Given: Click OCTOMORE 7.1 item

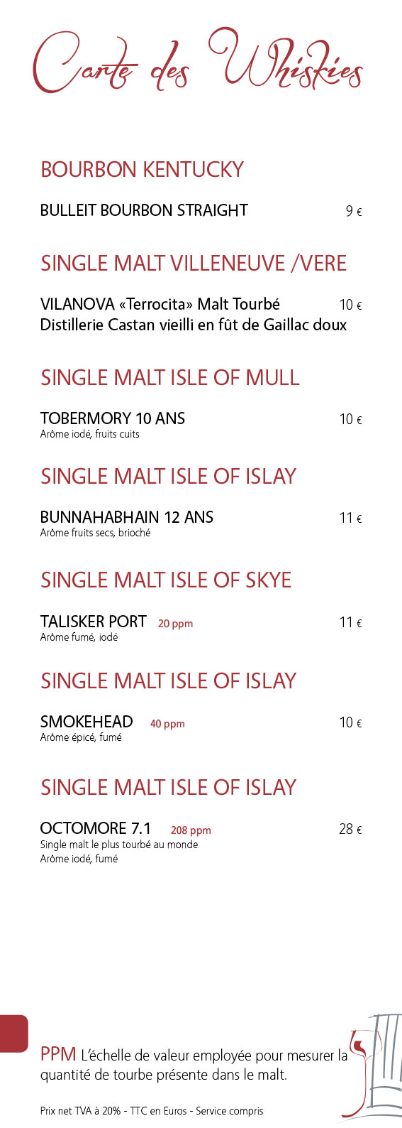Looking at the screenshot, I should coord(96,828).
